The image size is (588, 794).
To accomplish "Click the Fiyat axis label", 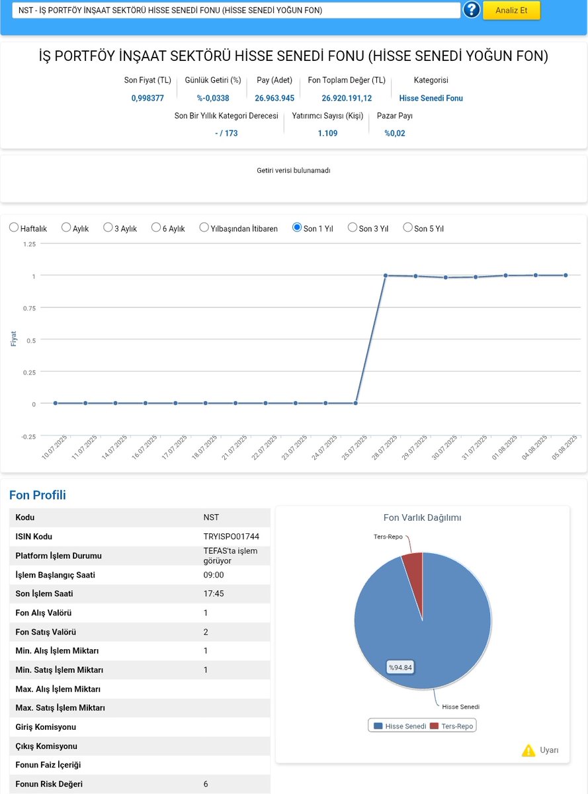I will click(13, 339).
